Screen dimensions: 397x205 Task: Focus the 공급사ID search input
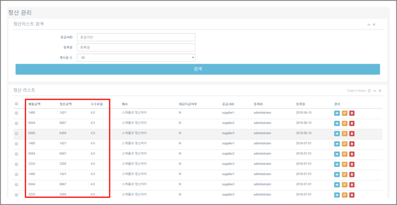pyautogui.click(x=136, y=38)
